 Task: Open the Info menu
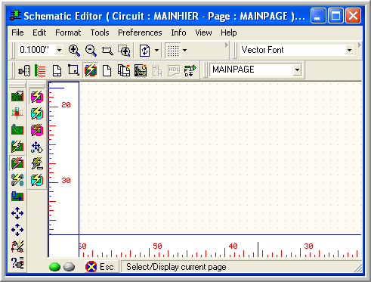[178, 33]
